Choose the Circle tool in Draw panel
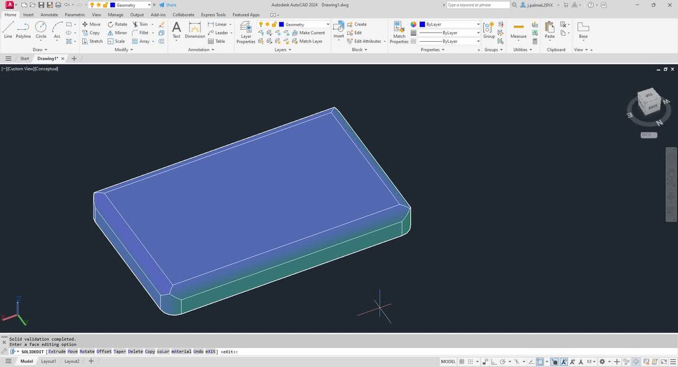Viewport: 678px width, 367px height. (41, 30)
